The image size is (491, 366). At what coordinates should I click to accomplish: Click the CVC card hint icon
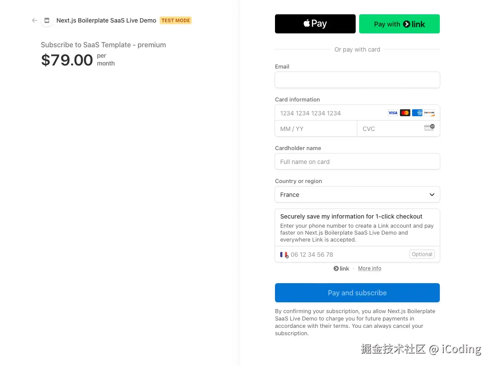(429, 127)
